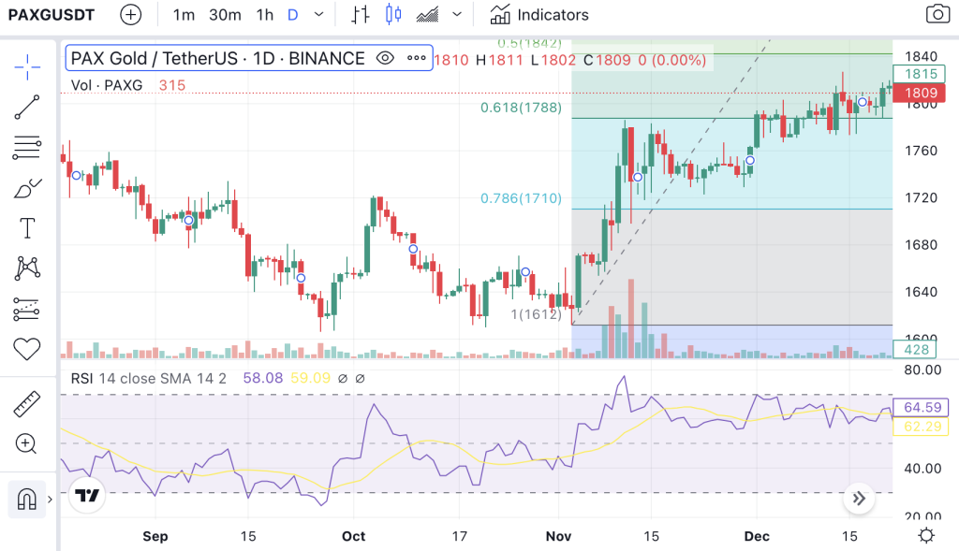Click the Oct date on time axis
The image size is (959, 551).
click(353, 536)
